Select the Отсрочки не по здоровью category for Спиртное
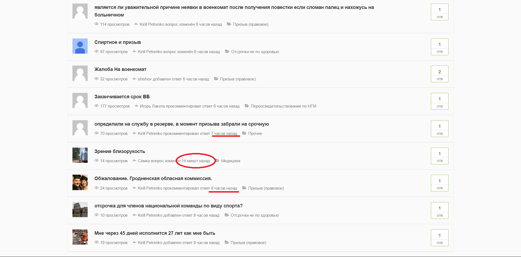 (x=255, y=52)
